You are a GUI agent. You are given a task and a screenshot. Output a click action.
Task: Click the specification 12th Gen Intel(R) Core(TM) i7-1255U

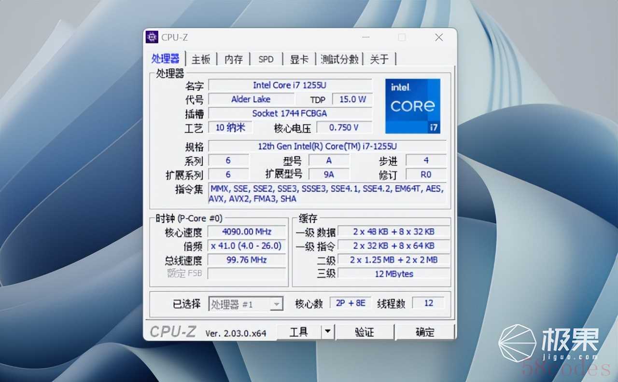pyautogui.click(x=327, y=146)
